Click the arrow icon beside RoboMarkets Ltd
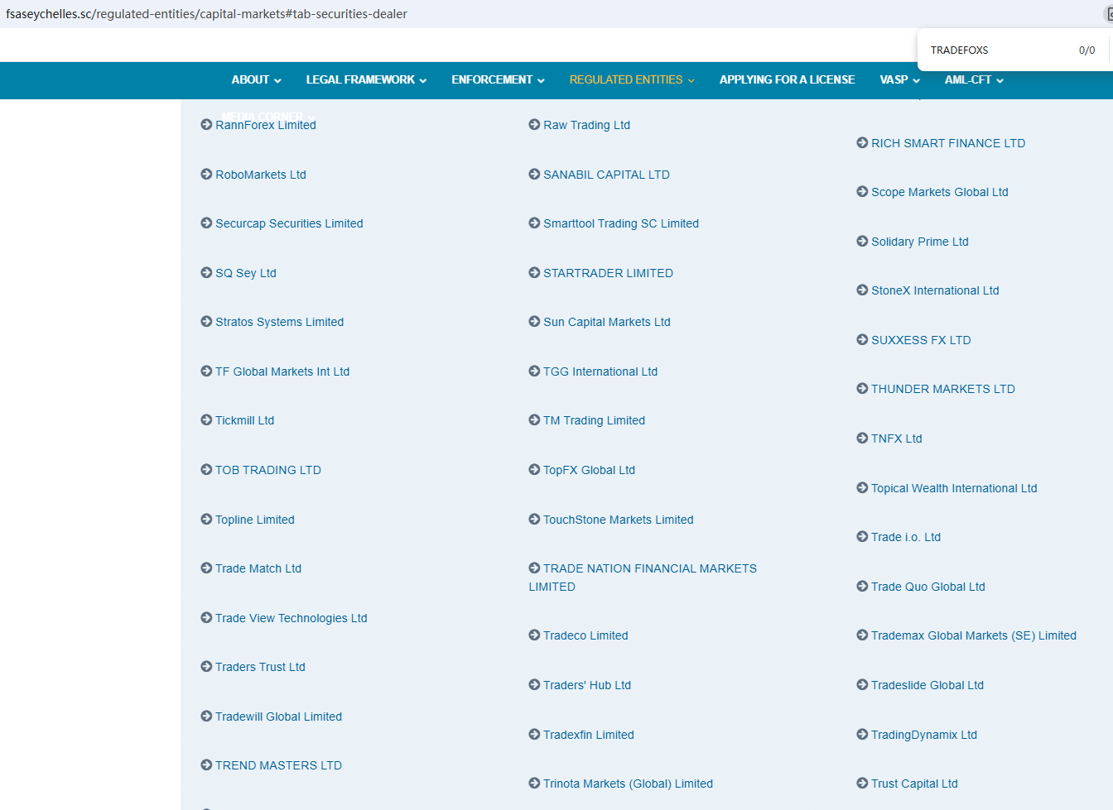Screen dimensions: 1113x810 coord(206,175)
